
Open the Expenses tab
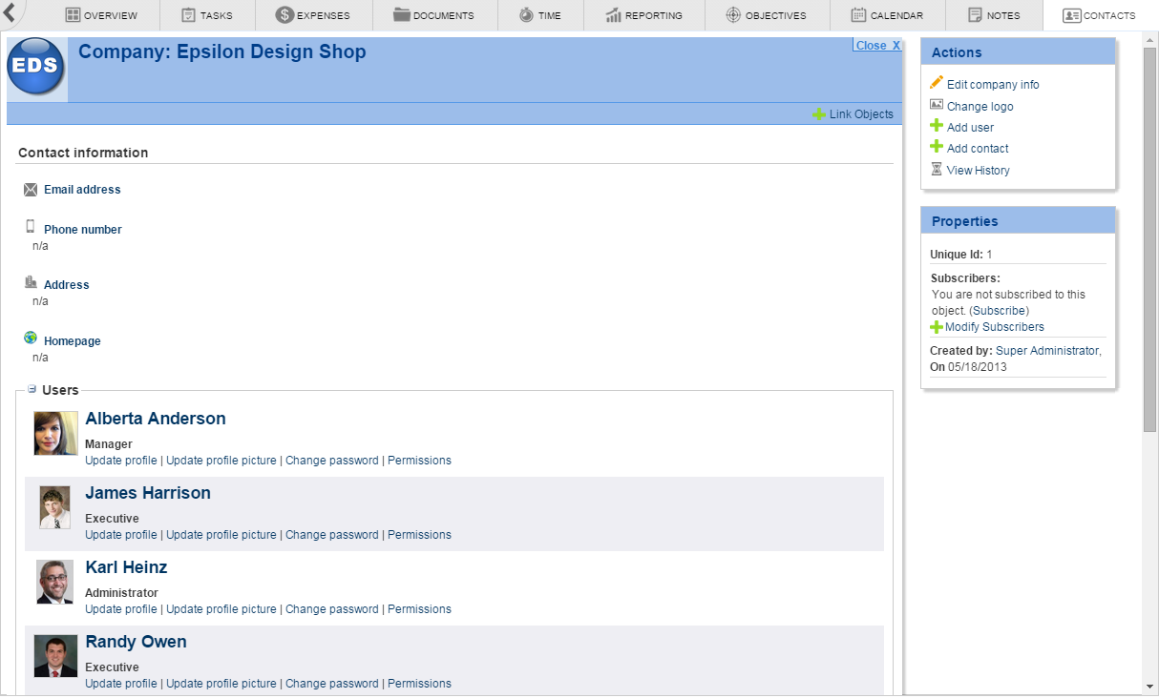tap(313, 15)
